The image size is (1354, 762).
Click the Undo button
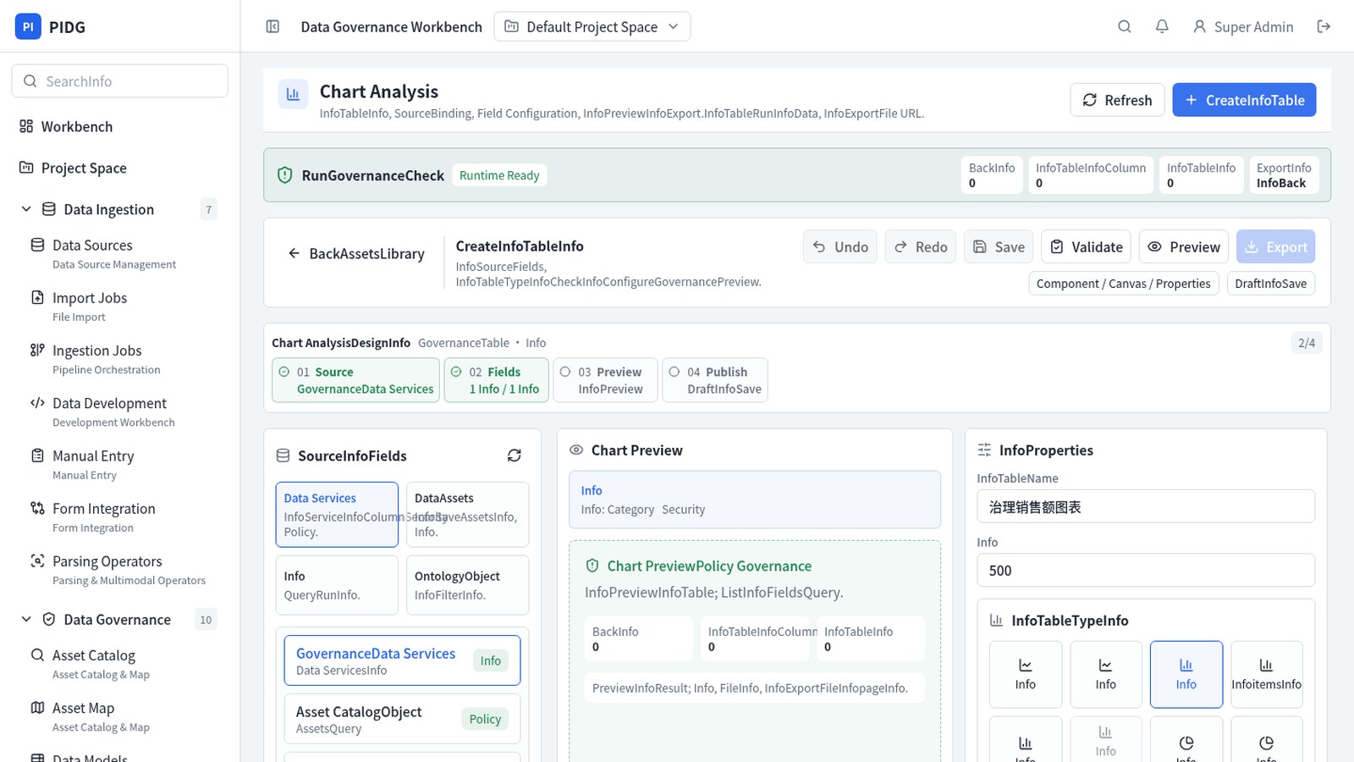(840, 246)
